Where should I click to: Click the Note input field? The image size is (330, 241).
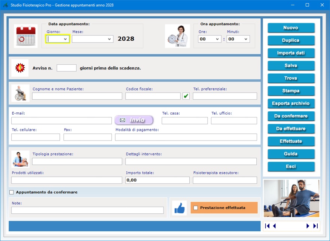coord(87,210)
